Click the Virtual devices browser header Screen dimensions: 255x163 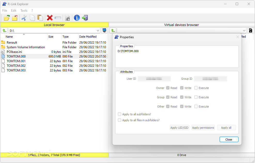(182, 25)
